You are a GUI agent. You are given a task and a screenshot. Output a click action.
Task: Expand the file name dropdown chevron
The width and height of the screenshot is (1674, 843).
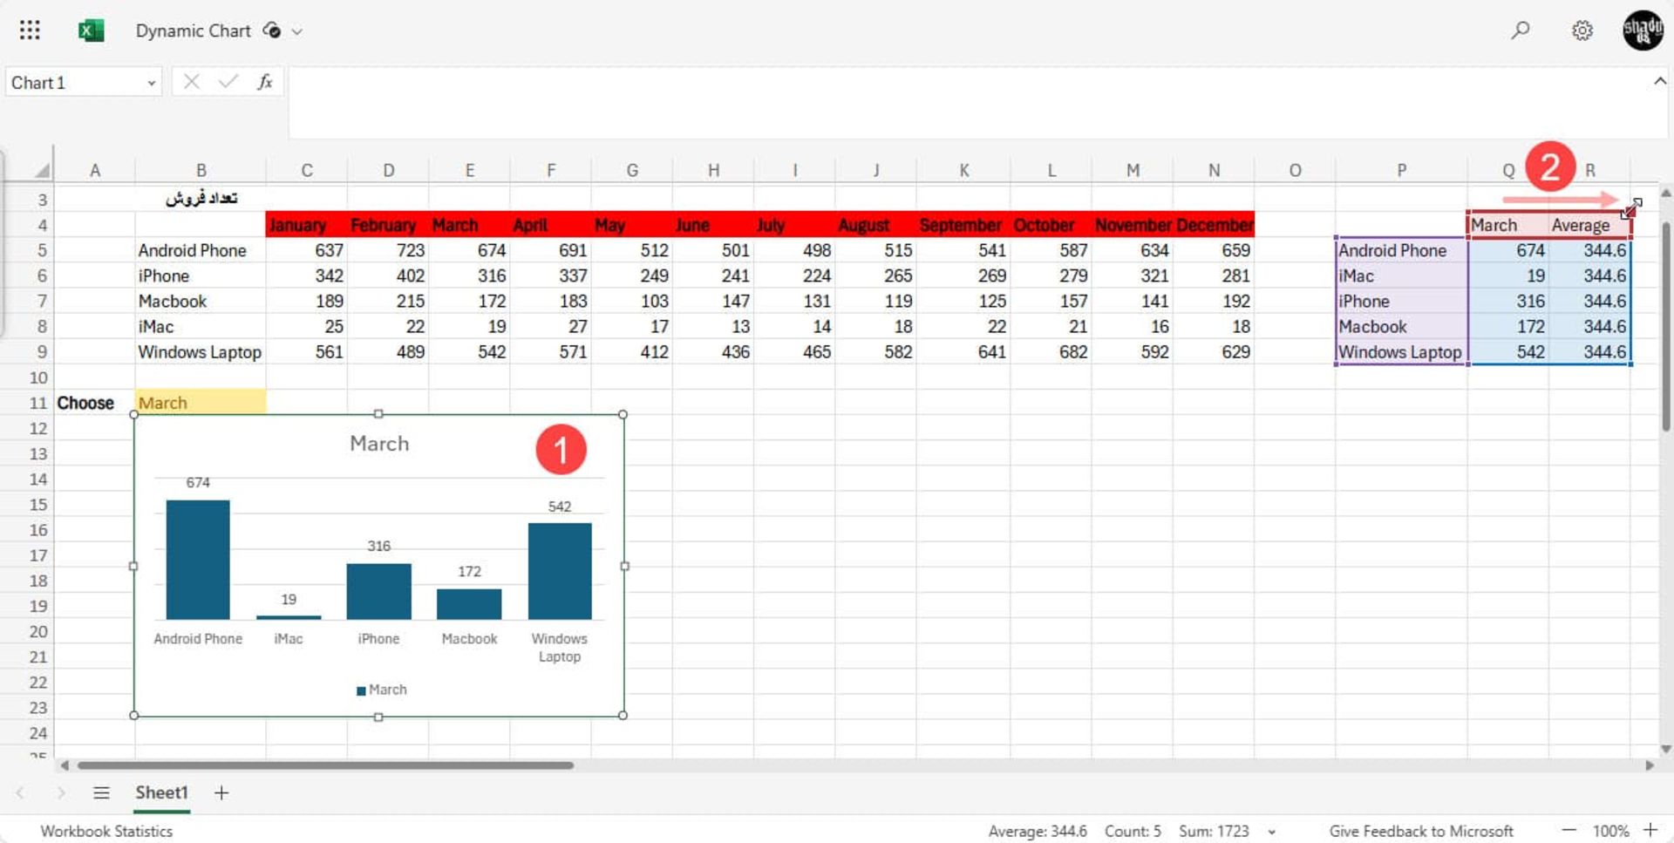(297, 31)
